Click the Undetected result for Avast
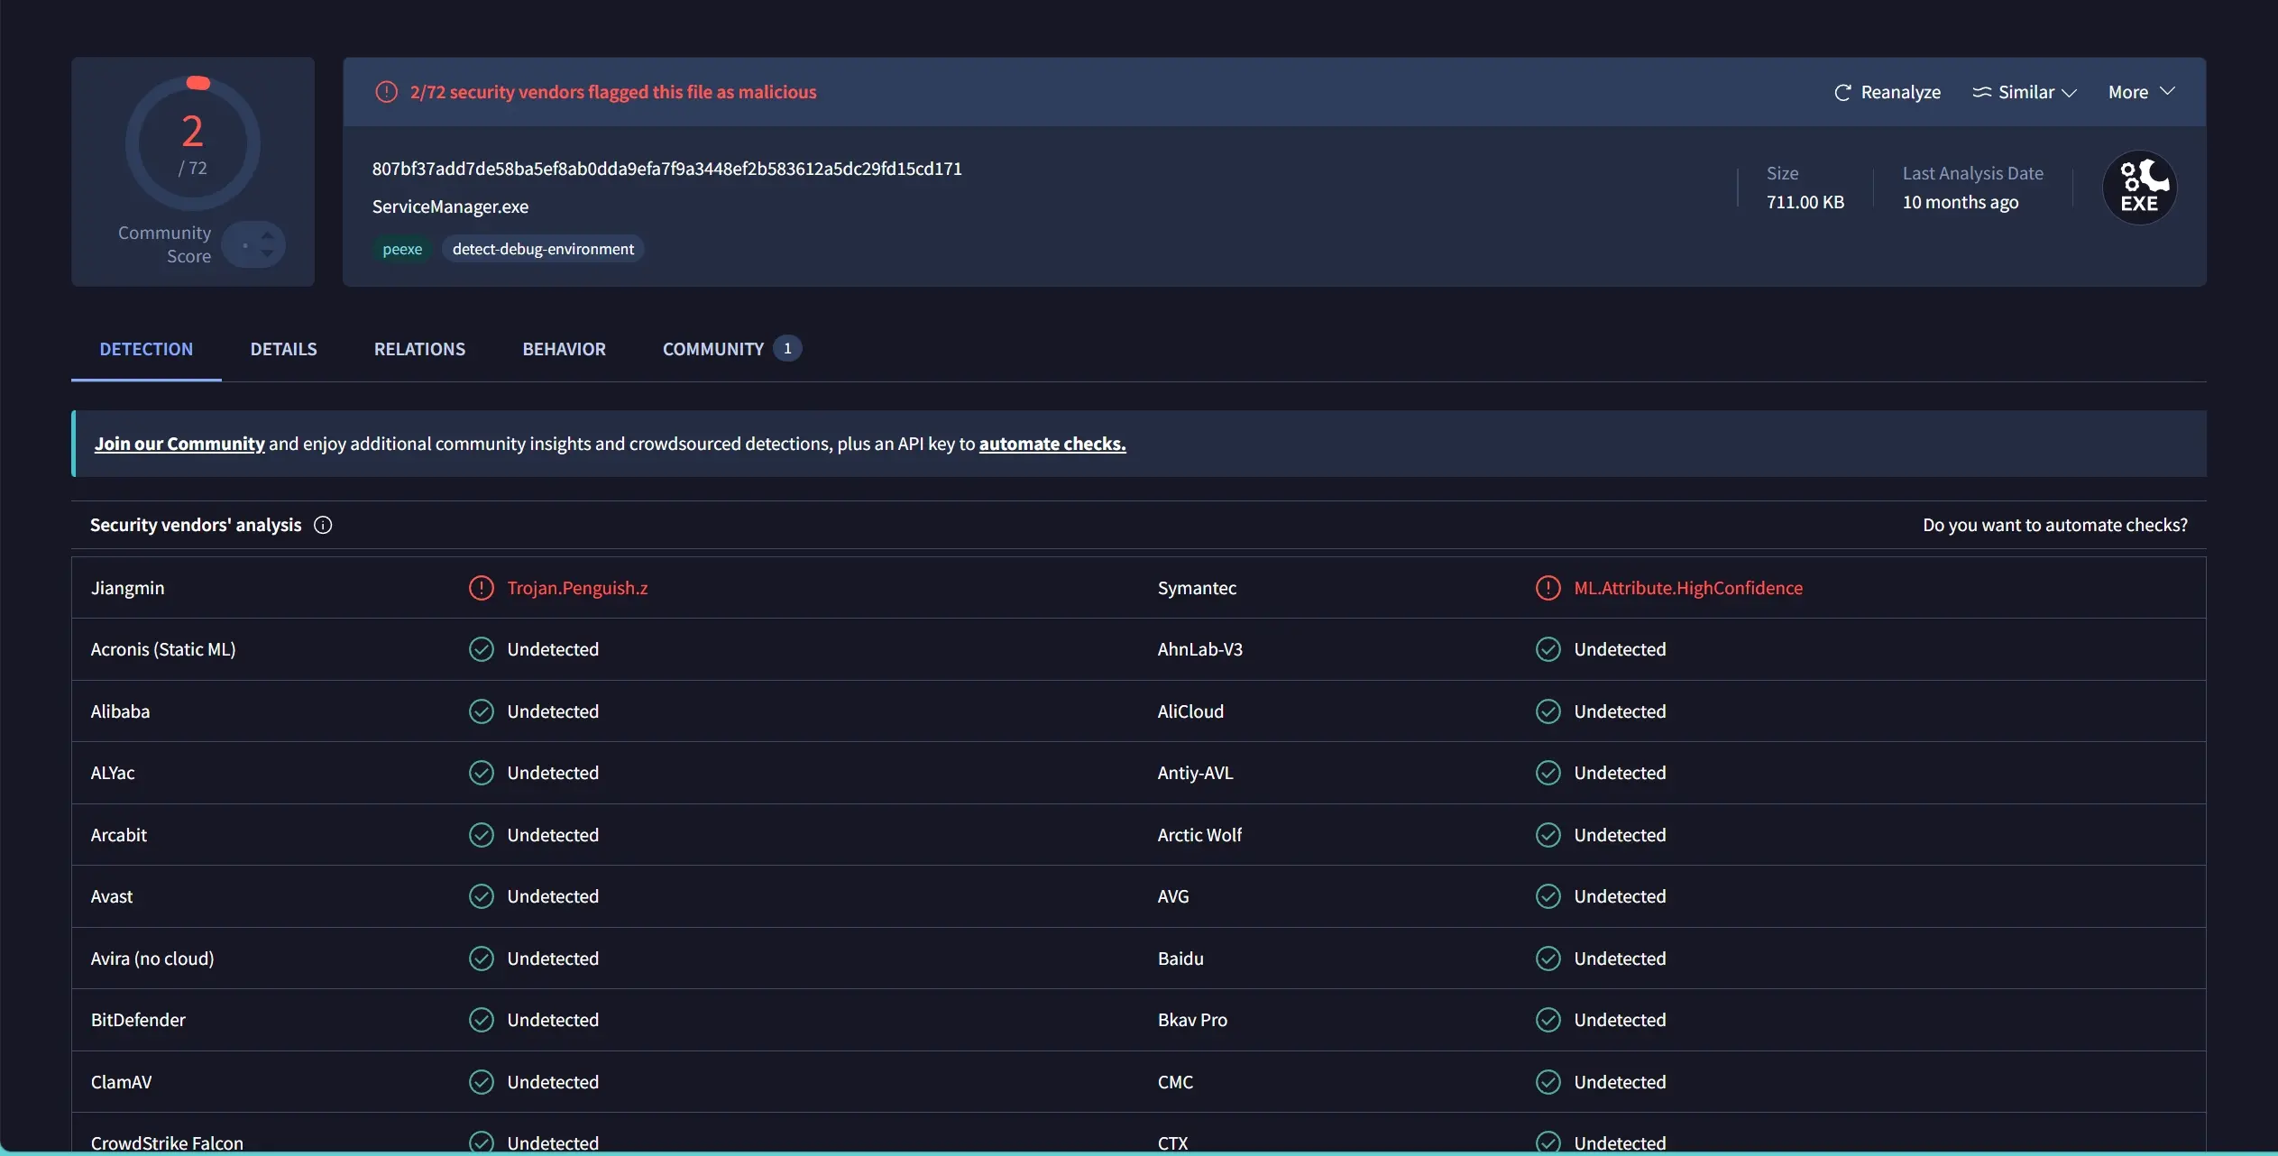 553,896
